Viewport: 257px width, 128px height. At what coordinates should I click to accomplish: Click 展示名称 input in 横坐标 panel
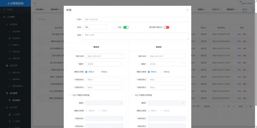click(x=104, y=56)
